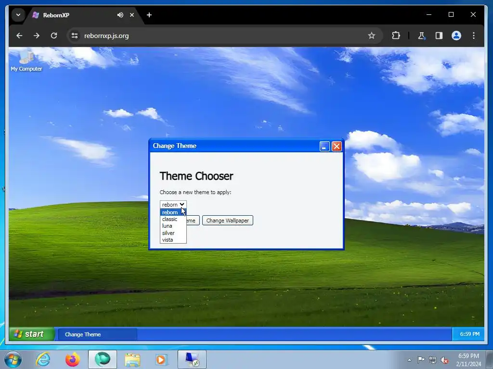Open Windows Explorer folder taskbar icon

point(132,359)
